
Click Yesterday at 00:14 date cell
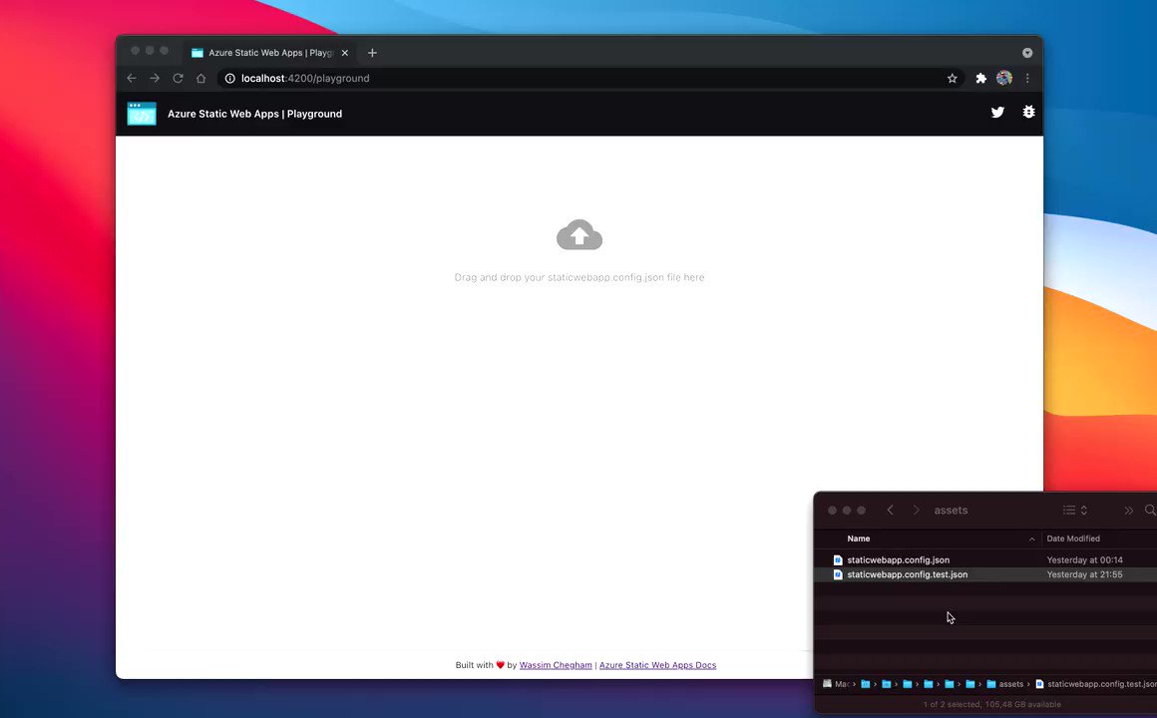point(1085,560)
